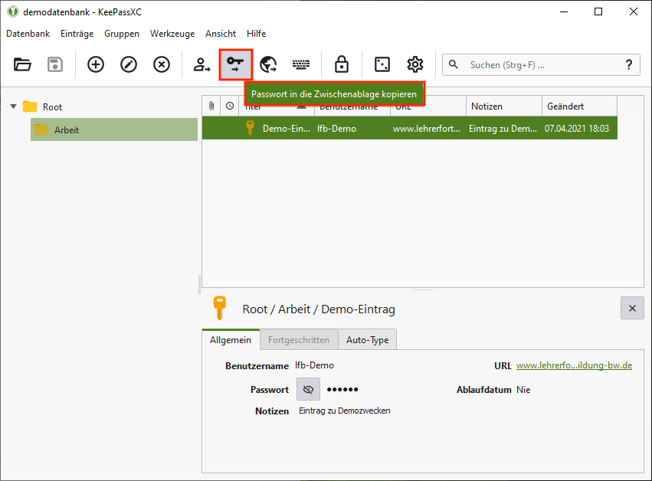
Task: Click the Auto-Type keyboard icon
Action: (301, 65)
